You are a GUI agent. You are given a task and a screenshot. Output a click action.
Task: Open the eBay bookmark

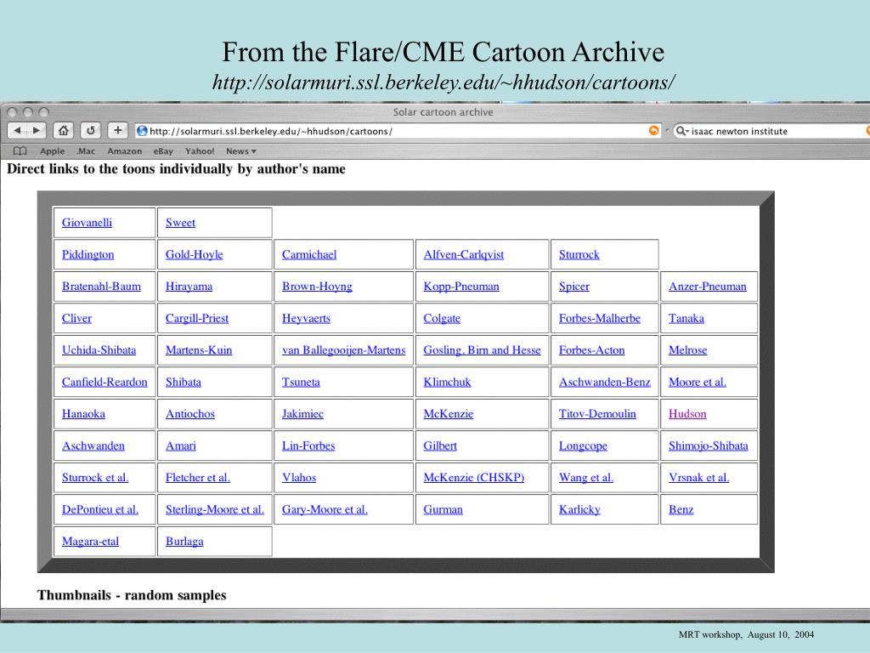163,151
